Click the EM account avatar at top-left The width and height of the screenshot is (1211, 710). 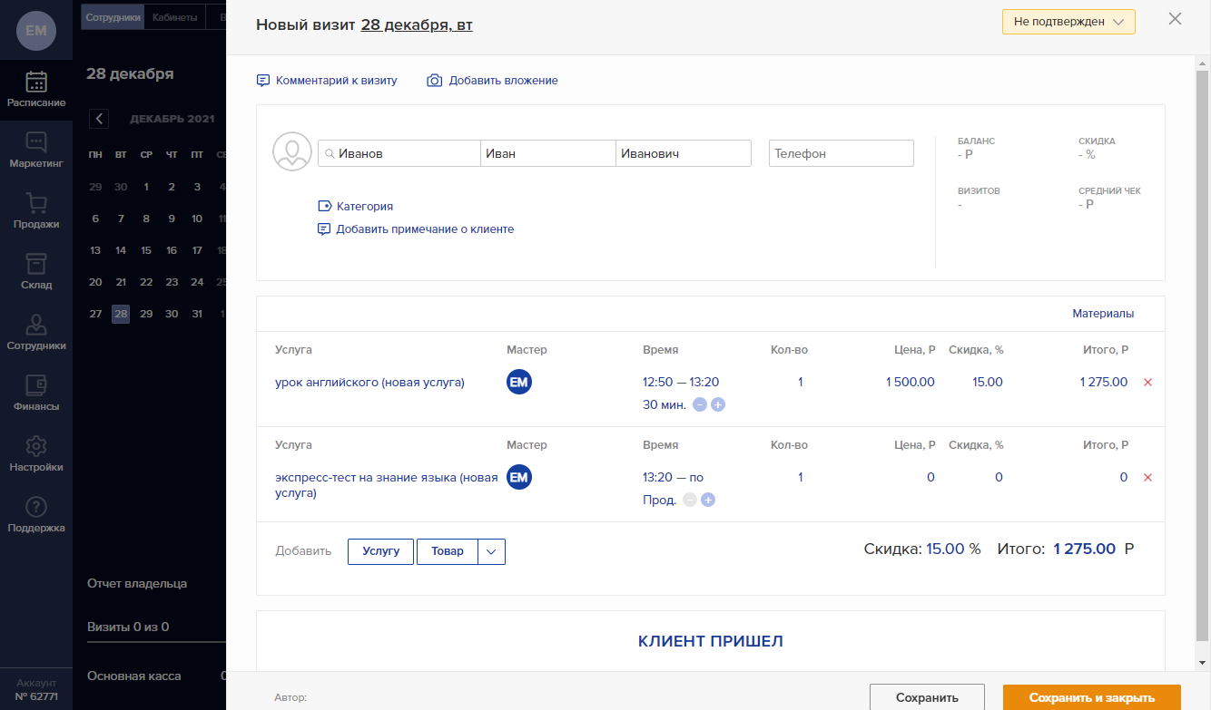coord(36,31)
